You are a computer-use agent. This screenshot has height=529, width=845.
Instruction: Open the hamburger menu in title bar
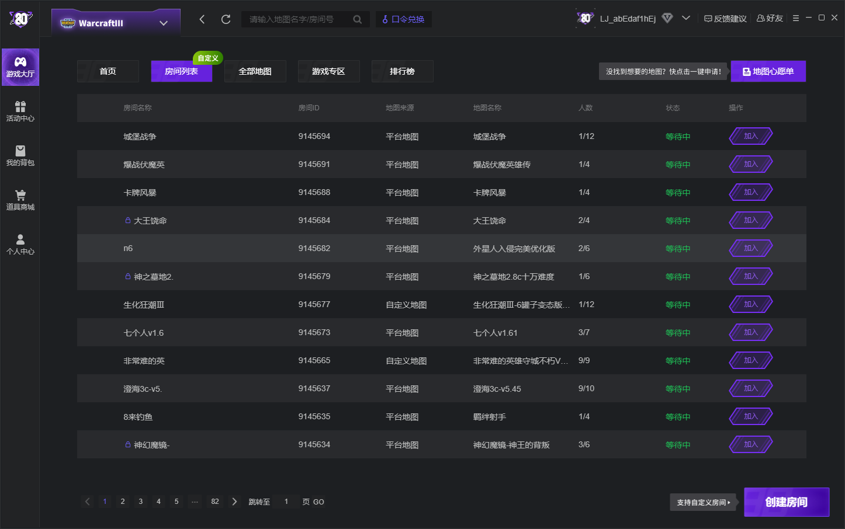click(x=795, y=18)
